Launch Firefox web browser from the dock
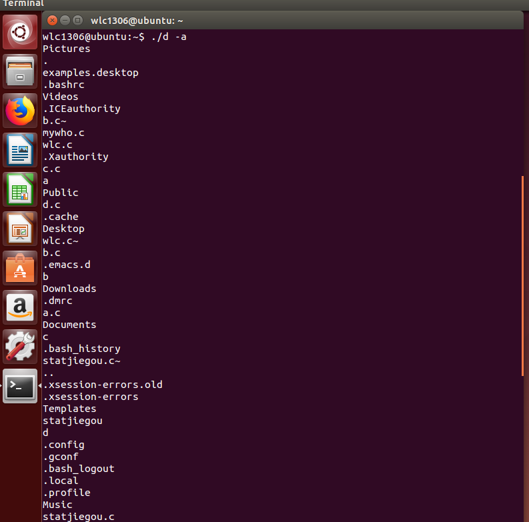The height and width of the screenshot is (522, 529). coord(20,111)
